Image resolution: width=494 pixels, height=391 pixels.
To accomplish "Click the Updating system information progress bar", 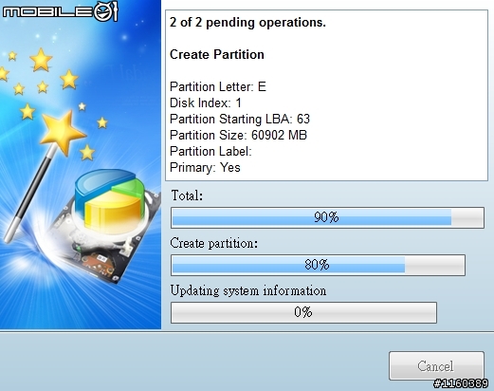I will [303, 312].
